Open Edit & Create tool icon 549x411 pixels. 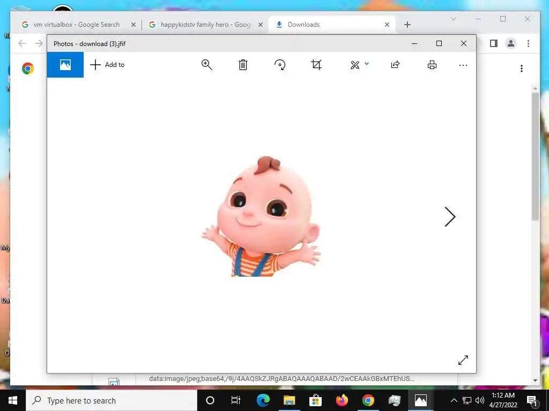[x=355, y=65]
